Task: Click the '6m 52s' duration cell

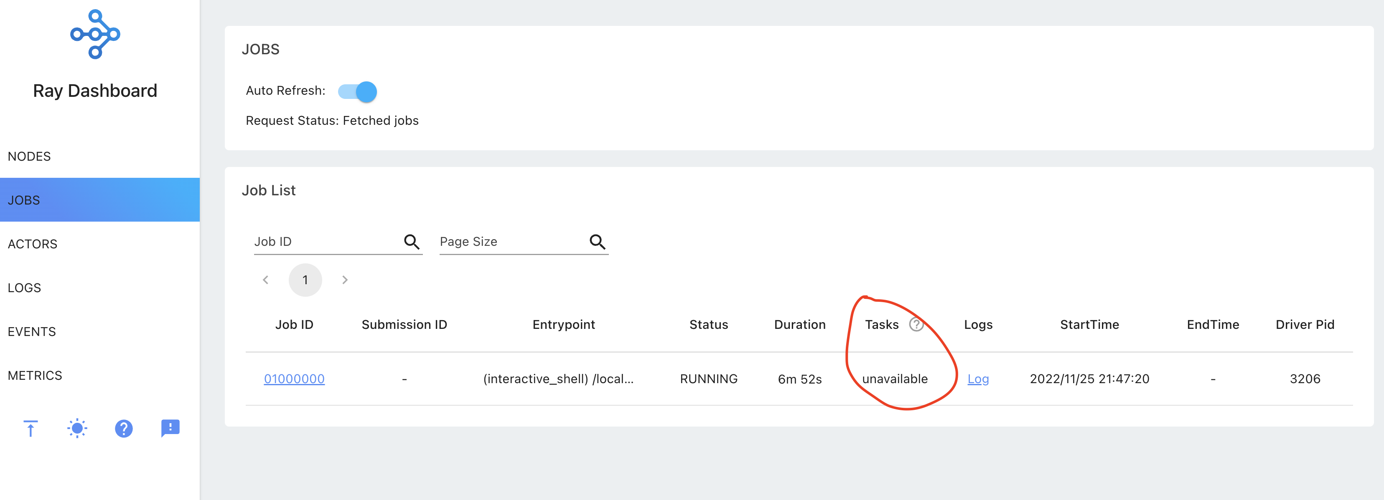Action: (799, 379)
